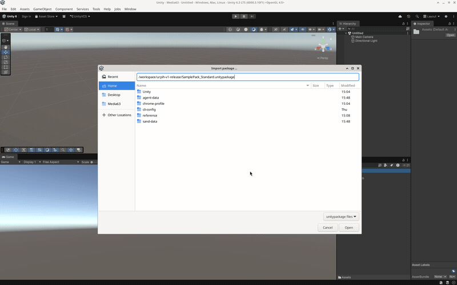Open the GameObject menu
Image resolution: width=457 pixels, height=285 pixels.
42,9
